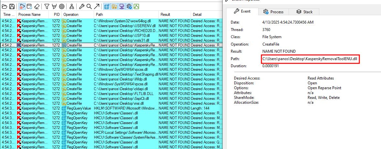The width and height of the screenshot is (381, 149).
Task: Select the Desktop\msls31.dll row
Action: (x=111, y=40)
